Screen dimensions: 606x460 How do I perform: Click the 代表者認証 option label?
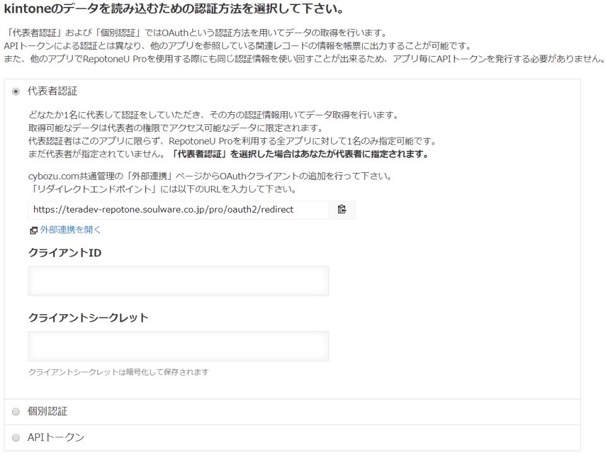click(x=52, y=91)
